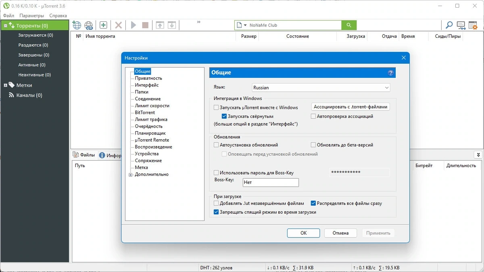
Task: Click the Boss-Key password field
Action: pyautogui.click(x=360, y=172)
